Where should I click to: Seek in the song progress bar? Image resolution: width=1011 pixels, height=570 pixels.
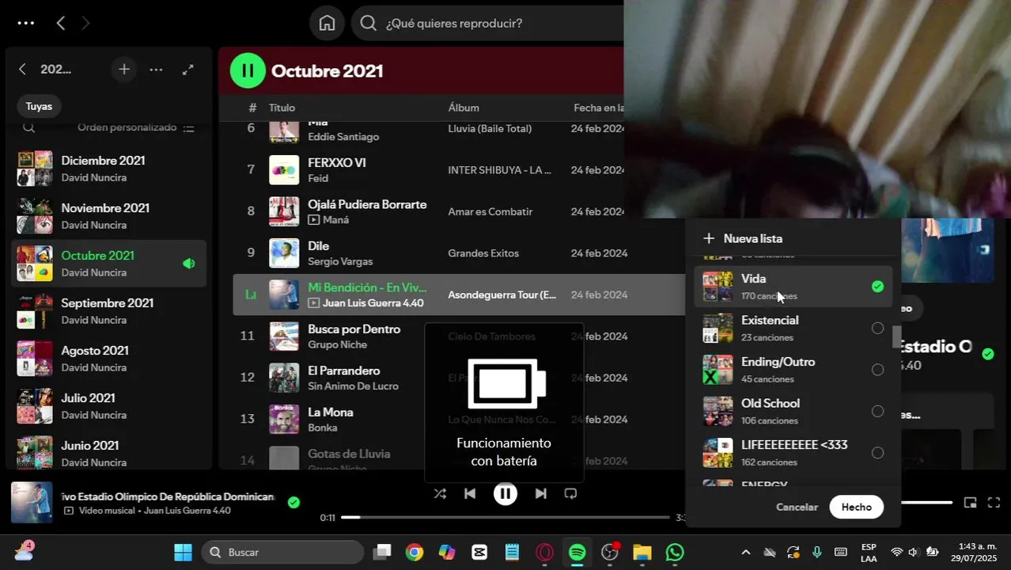(x=505, y=517)
